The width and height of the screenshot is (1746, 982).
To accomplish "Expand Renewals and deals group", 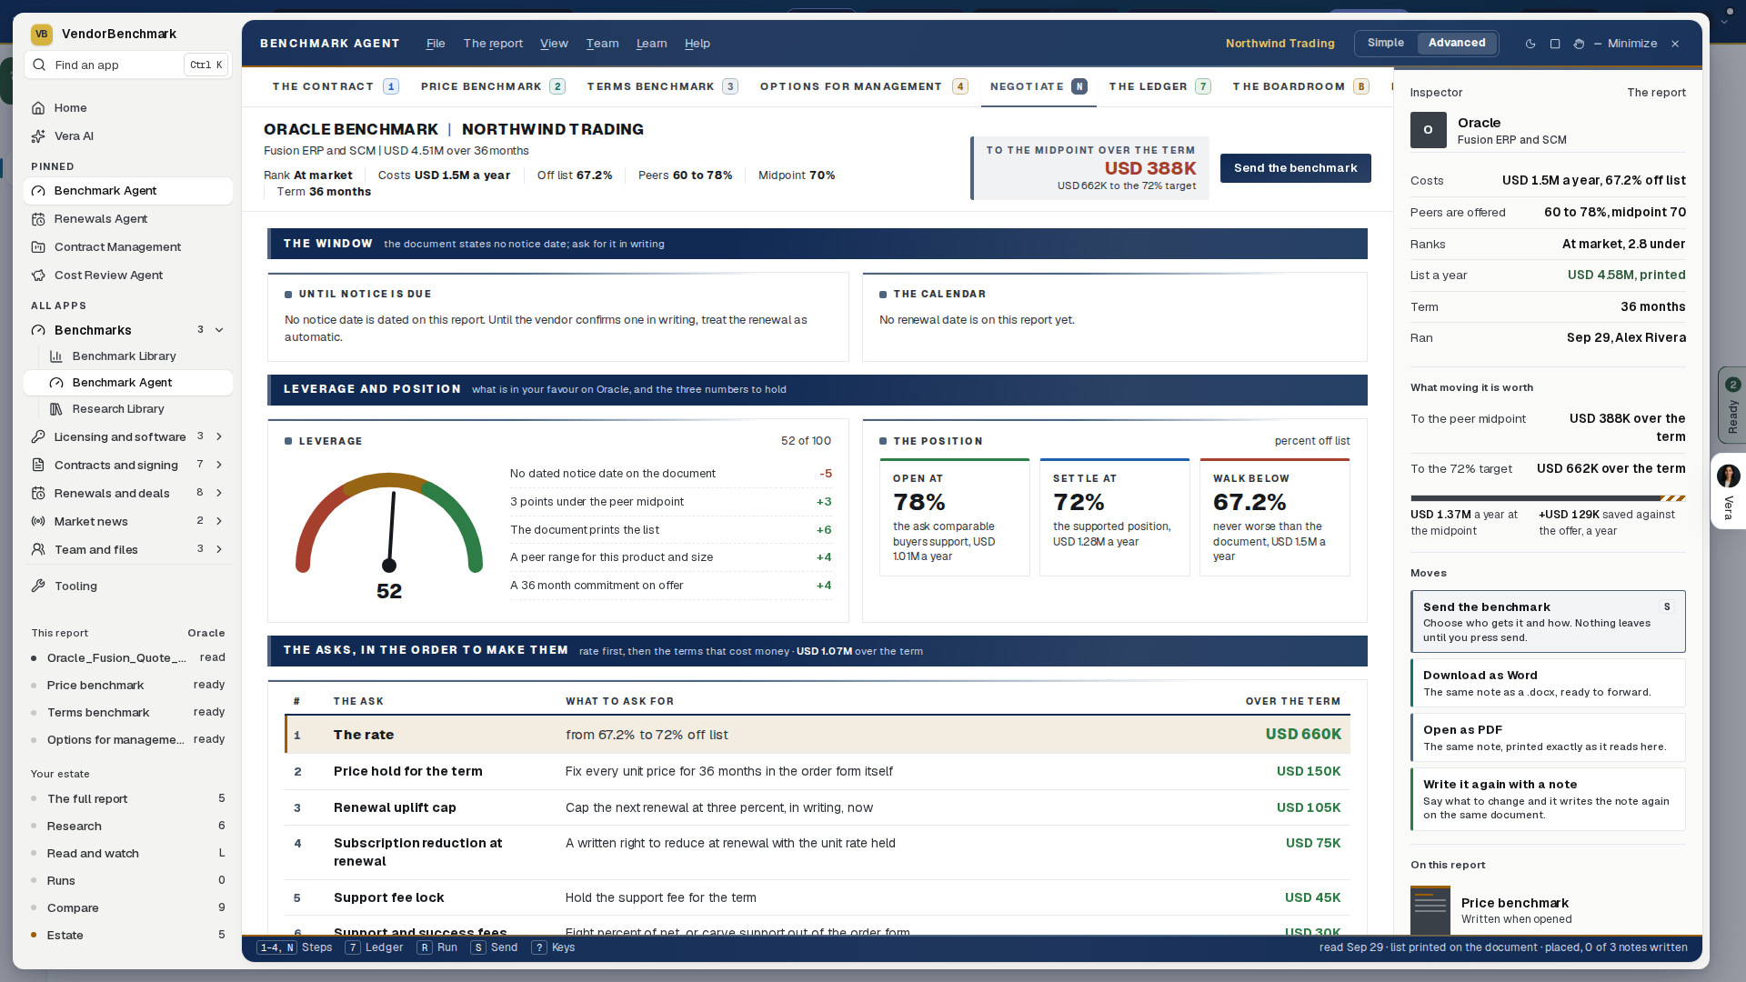I will pos(219,493).
